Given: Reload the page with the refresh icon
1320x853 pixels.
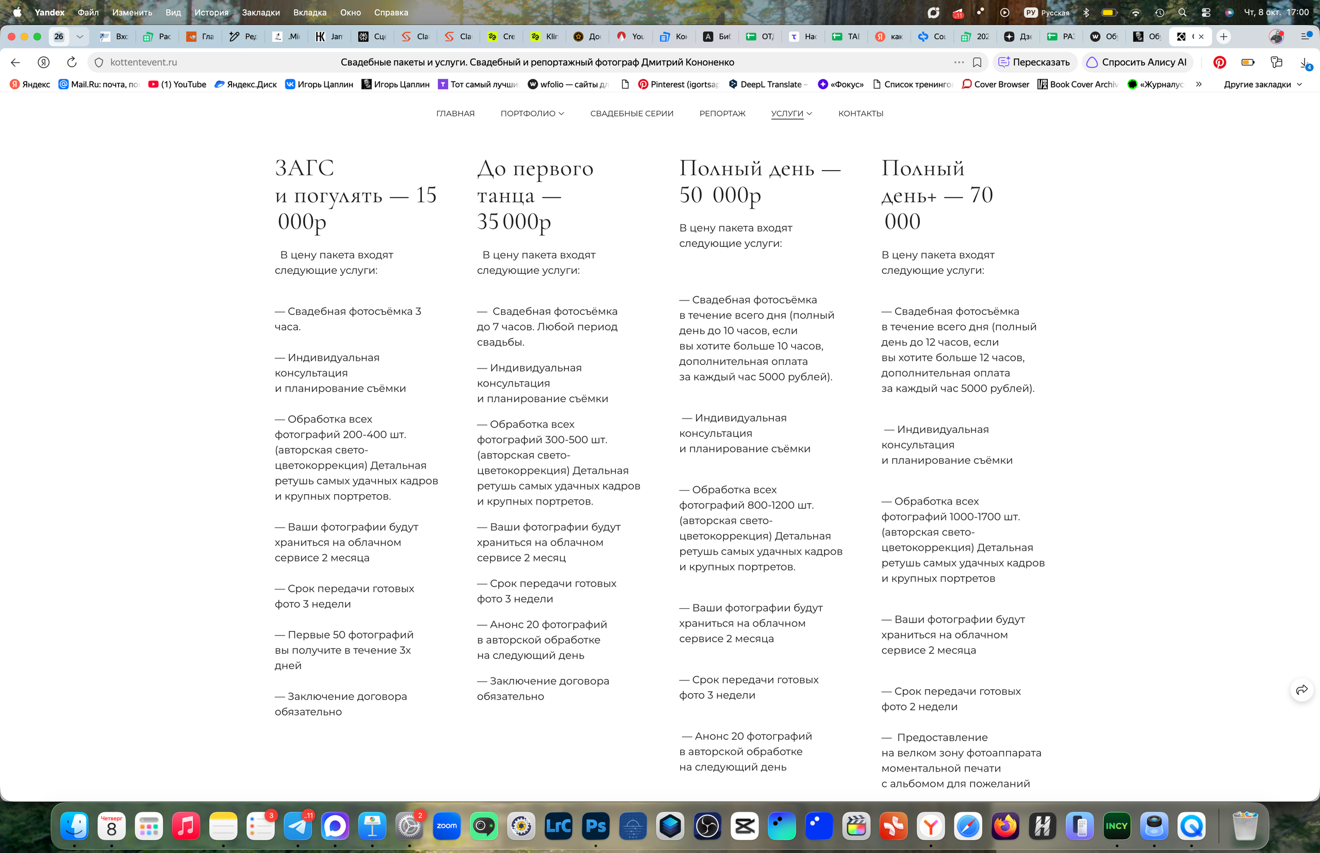Looking at the screenshot, I should pos(72,62).
